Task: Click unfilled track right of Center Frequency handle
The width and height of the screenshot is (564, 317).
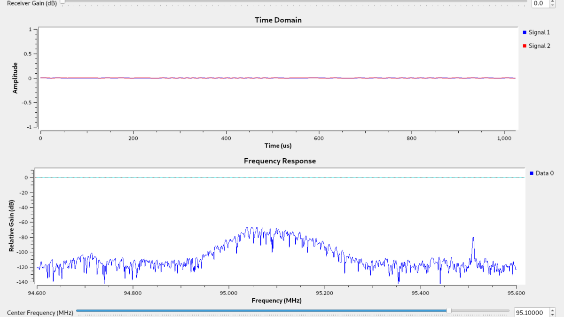Action: point(479,310)
